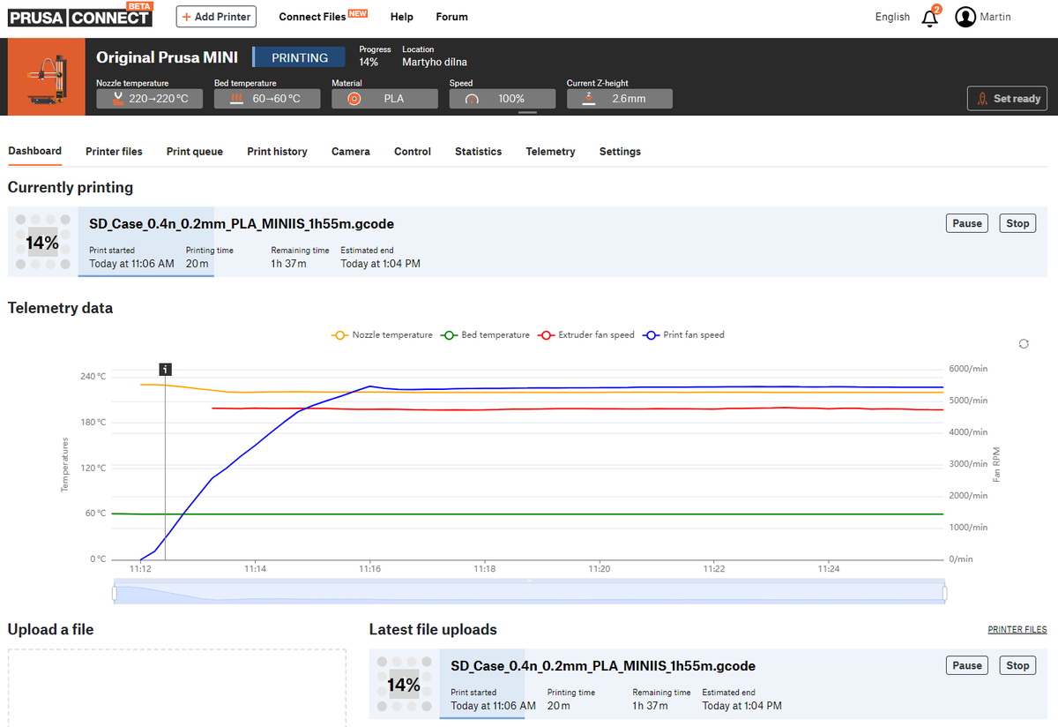
Task: Click the Z-height icon
Action: [x=589, y=99]
